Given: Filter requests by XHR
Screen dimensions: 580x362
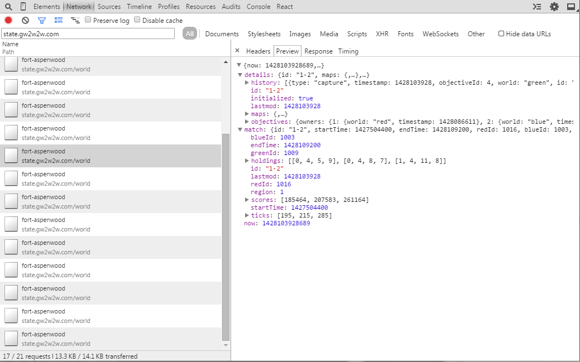Looking at the screenshot, I should (382, 33).
